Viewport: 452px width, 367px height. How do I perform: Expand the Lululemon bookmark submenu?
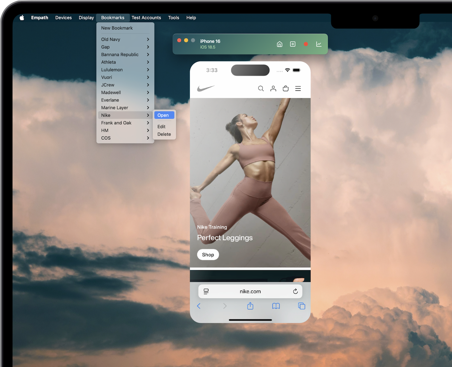pos(125,70)
